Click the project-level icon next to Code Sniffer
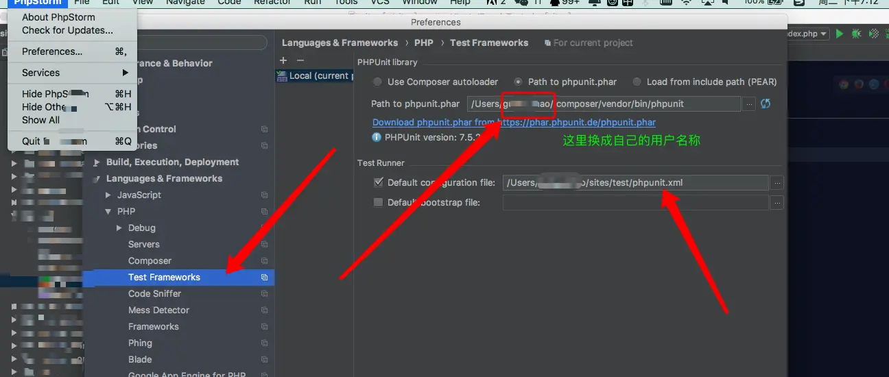 [264, 294]
